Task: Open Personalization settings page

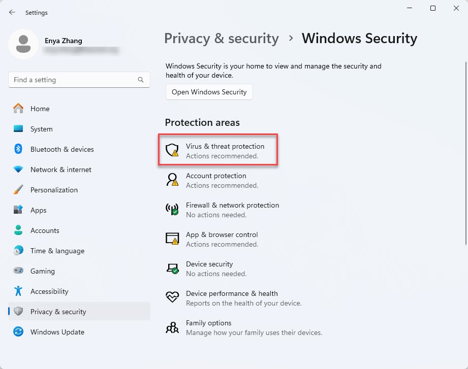Action: click(x=54, y=190)
